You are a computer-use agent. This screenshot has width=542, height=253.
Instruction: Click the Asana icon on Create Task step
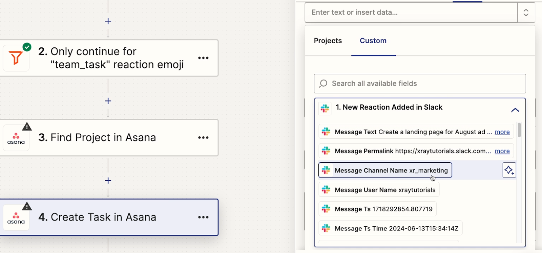tap(16, 217)
